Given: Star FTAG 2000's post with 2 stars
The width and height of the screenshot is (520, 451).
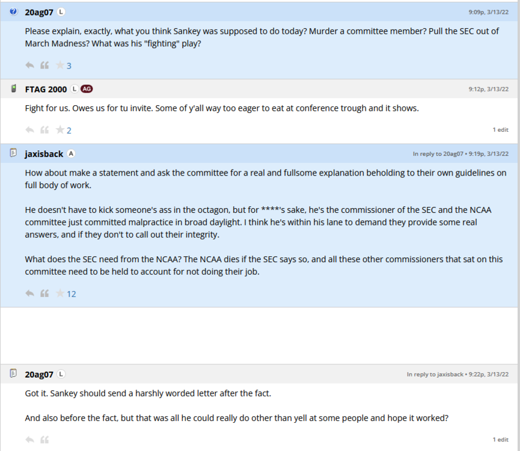Looking at the screenshot, I should pos(60,130).
